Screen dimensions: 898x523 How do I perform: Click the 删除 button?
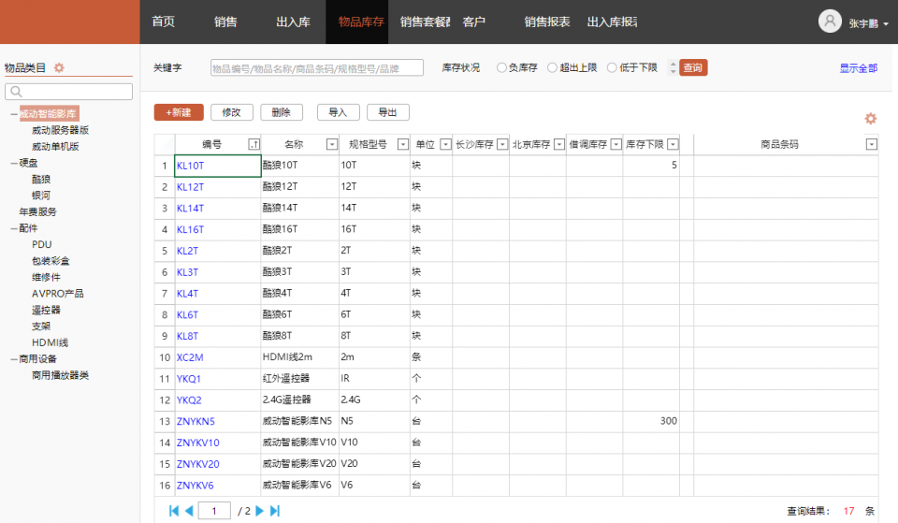click(282, 112)
